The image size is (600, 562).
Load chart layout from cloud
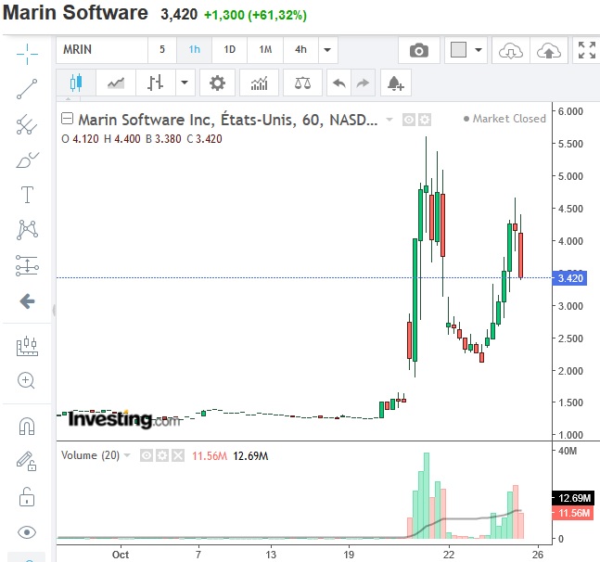(511, 50)
